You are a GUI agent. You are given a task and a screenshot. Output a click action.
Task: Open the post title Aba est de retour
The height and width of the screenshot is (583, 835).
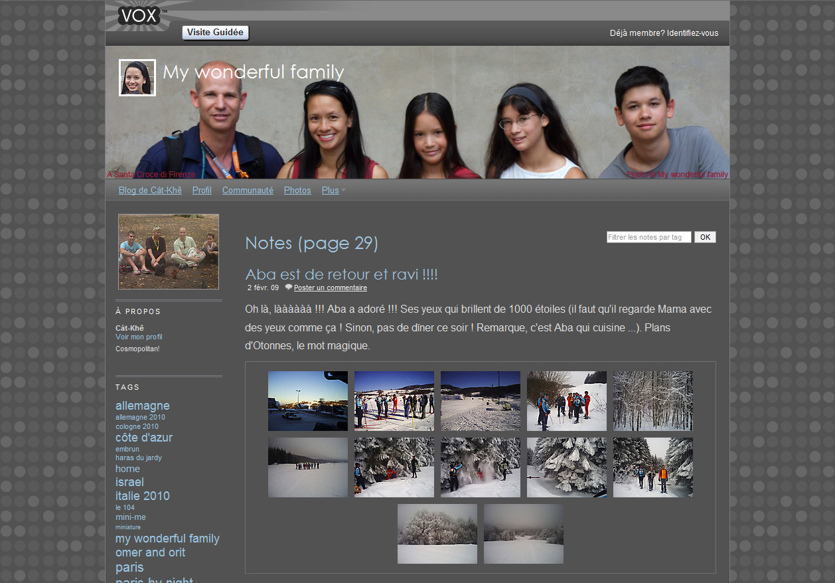[341, 274]
